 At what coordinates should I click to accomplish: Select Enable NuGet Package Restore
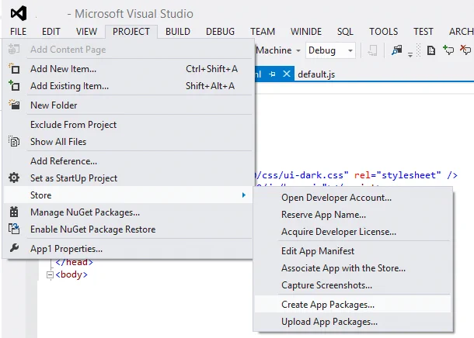click(128, 229)
